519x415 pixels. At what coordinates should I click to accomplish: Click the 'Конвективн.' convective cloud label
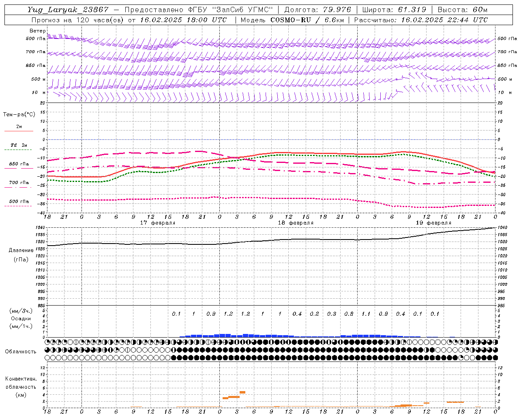pyautogui.click(x=21, y=379)
